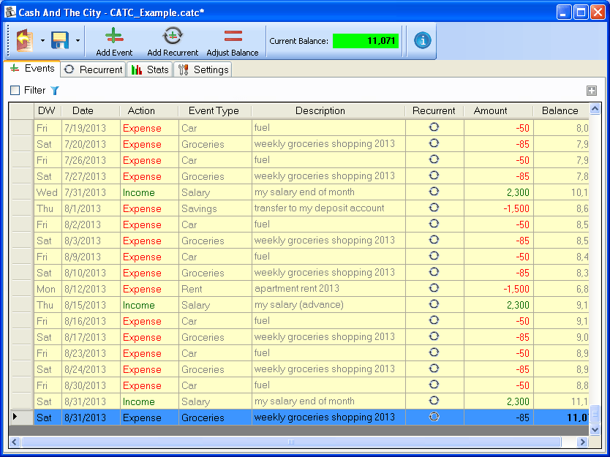Screen dimensions: 610x457
Task: Expand the dropdown arrow beside Open icon
Action: click(x=42, y=41)
